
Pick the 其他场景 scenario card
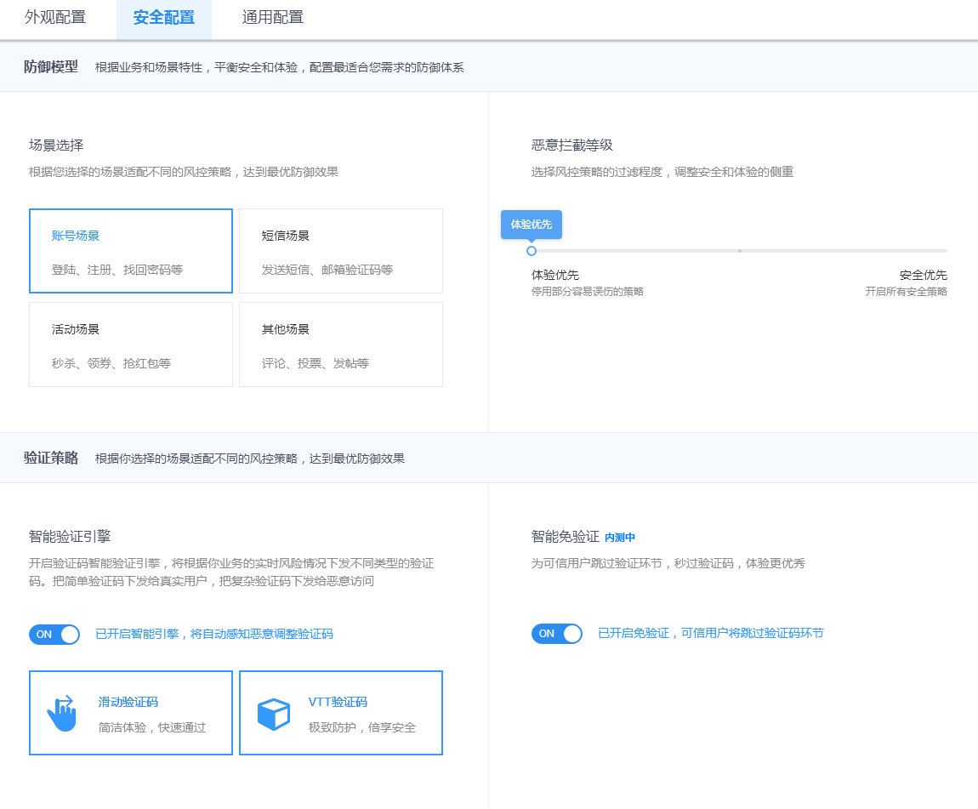pos(341,345)
